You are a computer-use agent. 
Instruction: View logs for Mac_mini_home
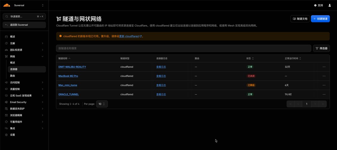(x=161, y=85)
